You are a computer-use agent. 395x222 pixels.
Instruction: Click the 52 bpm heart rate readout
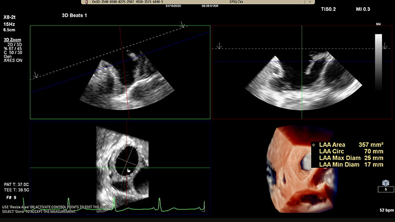387,210
